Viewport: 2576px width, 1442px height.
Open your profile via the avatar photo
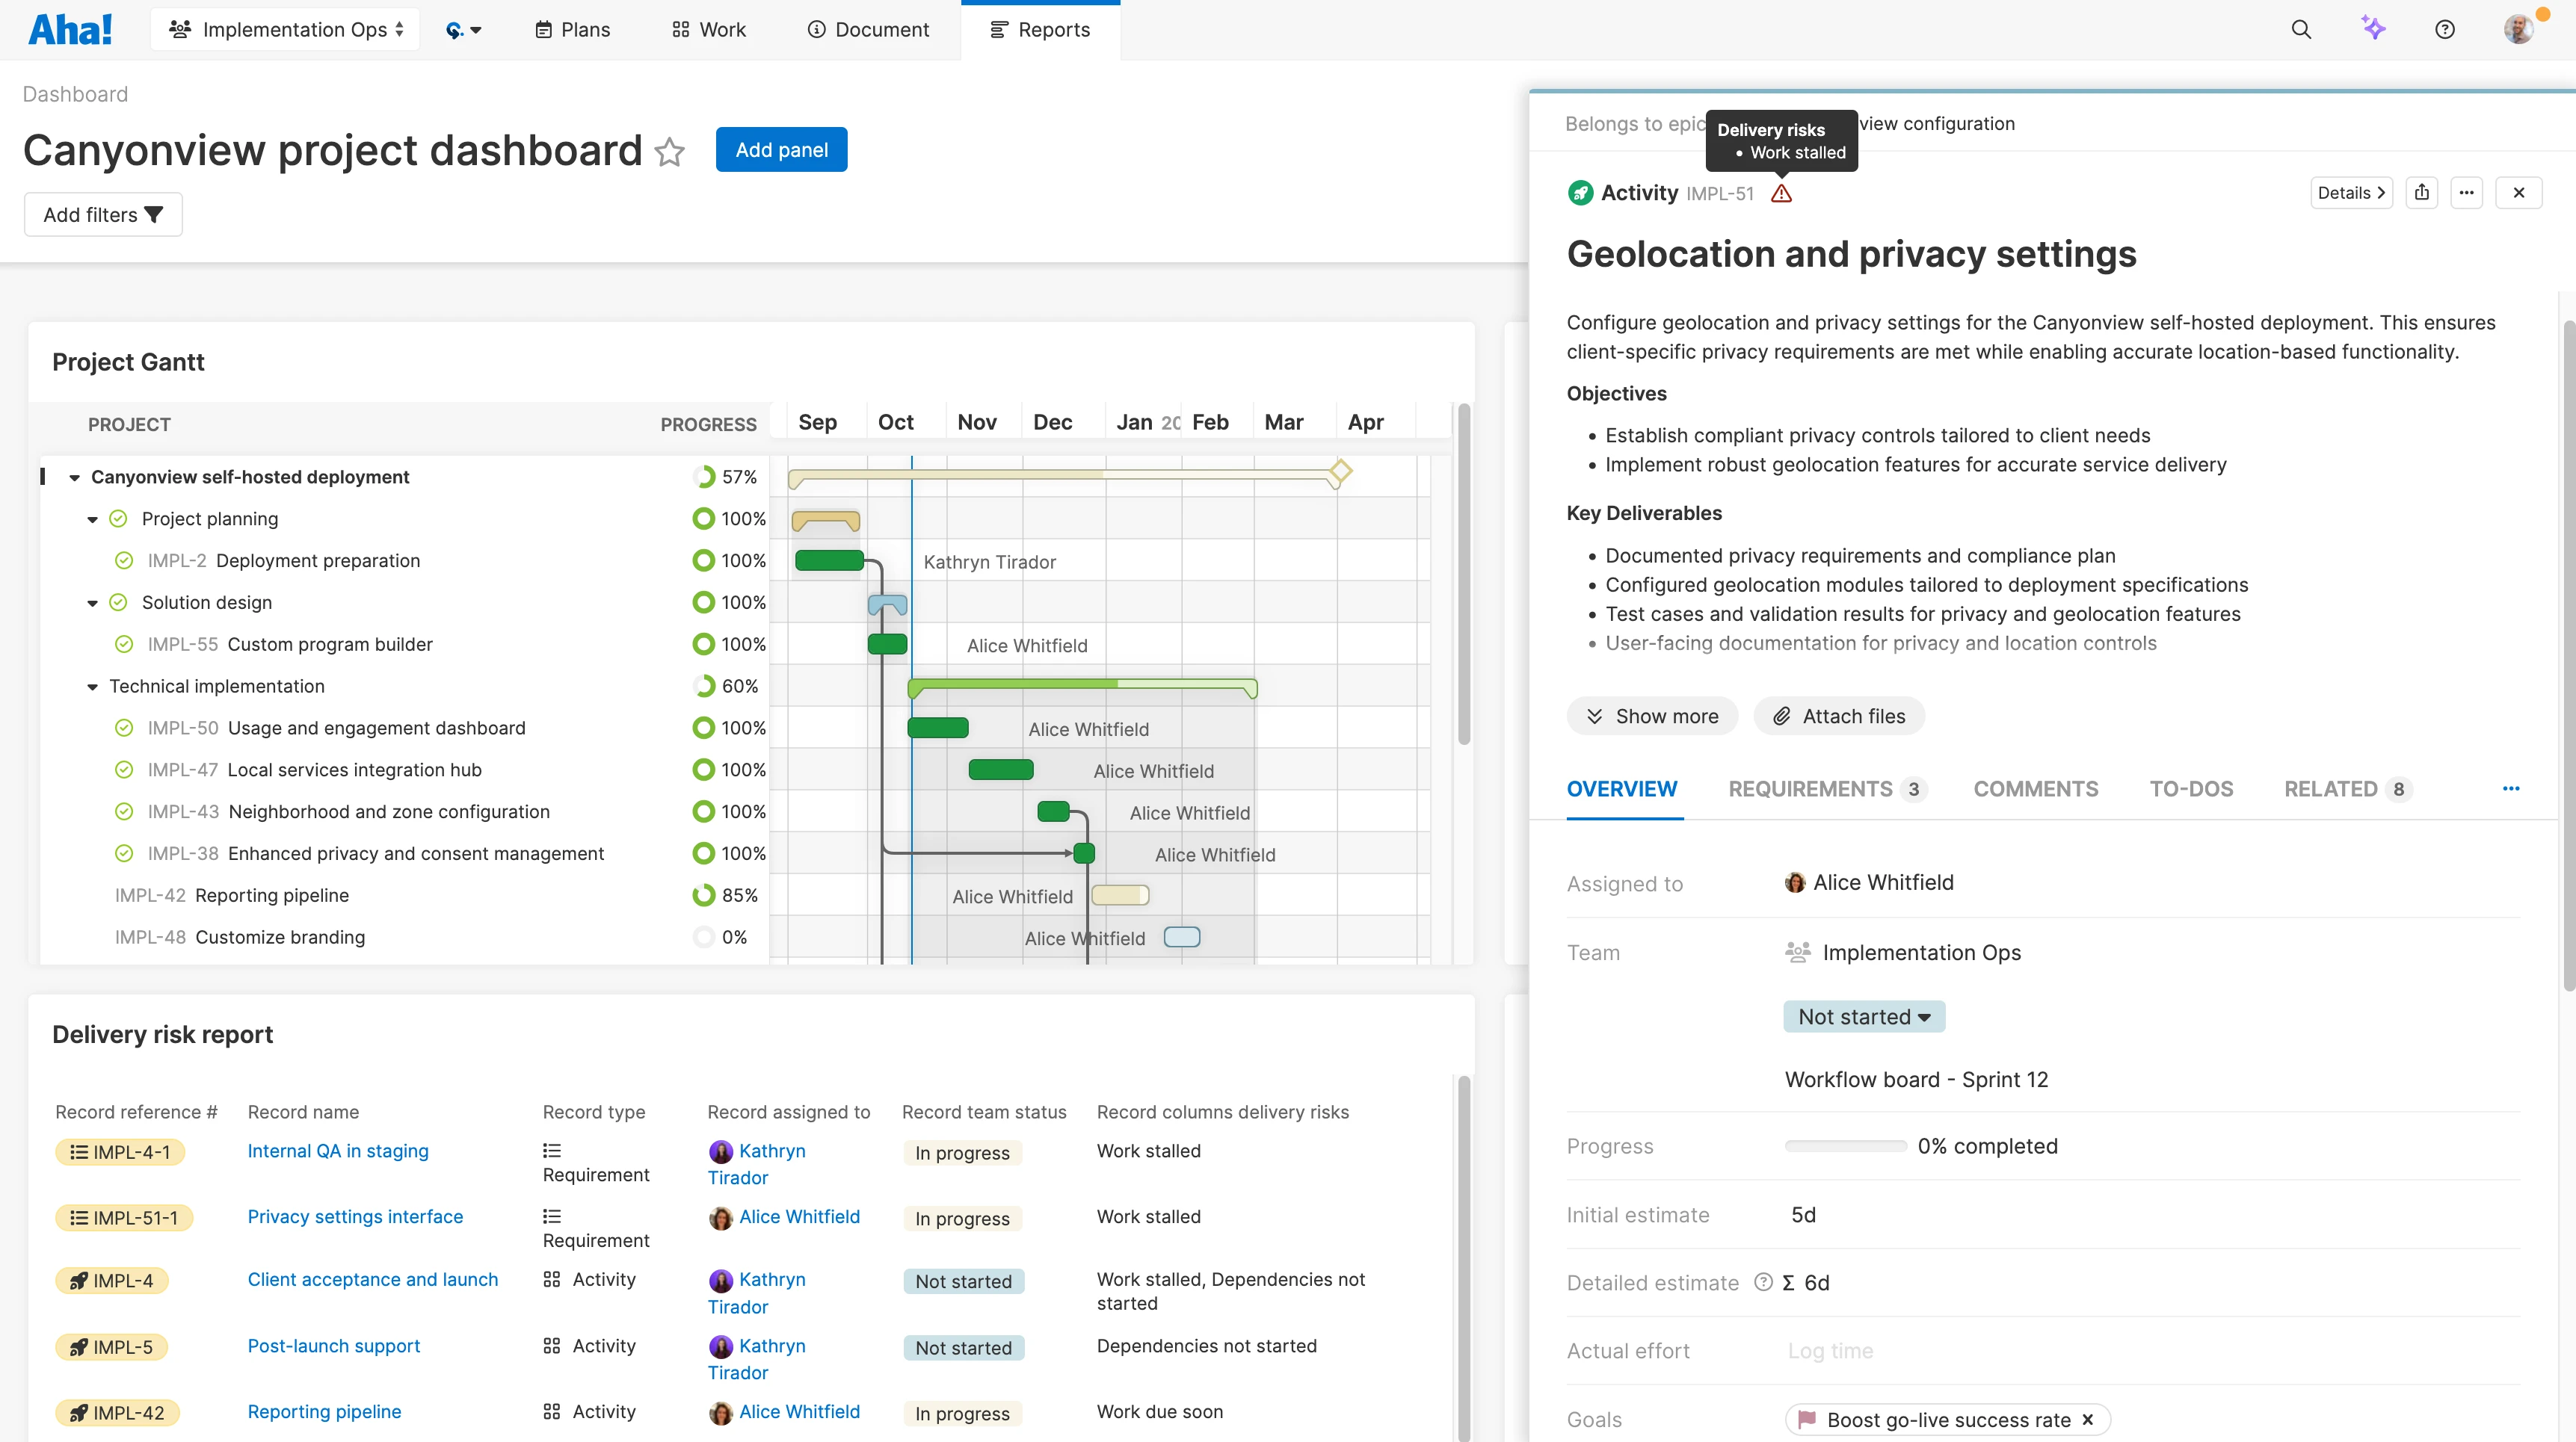coord(2520,29)
